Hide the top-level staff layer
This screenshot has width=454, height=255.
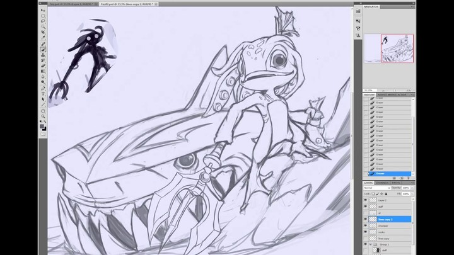click(x=365, y=207)
